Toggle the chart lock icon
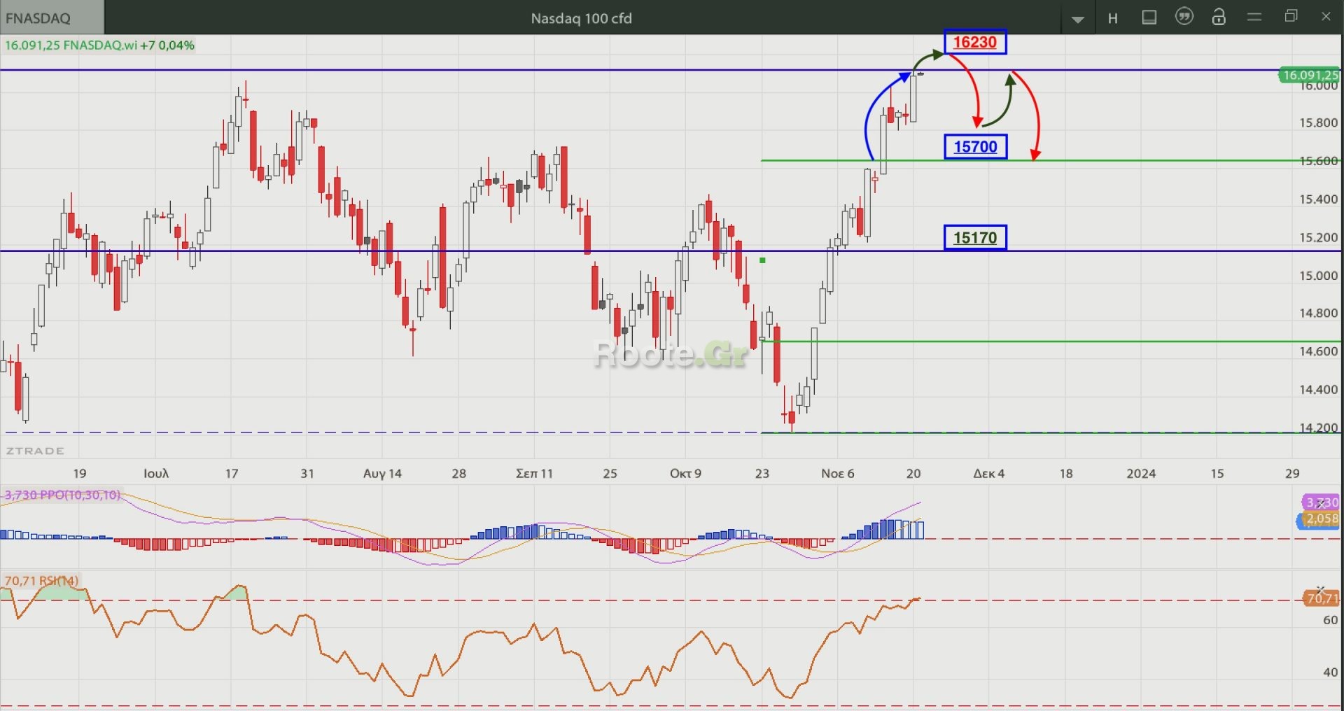The width and height of the screenshot is (1344, 711). coord(1219,17)
